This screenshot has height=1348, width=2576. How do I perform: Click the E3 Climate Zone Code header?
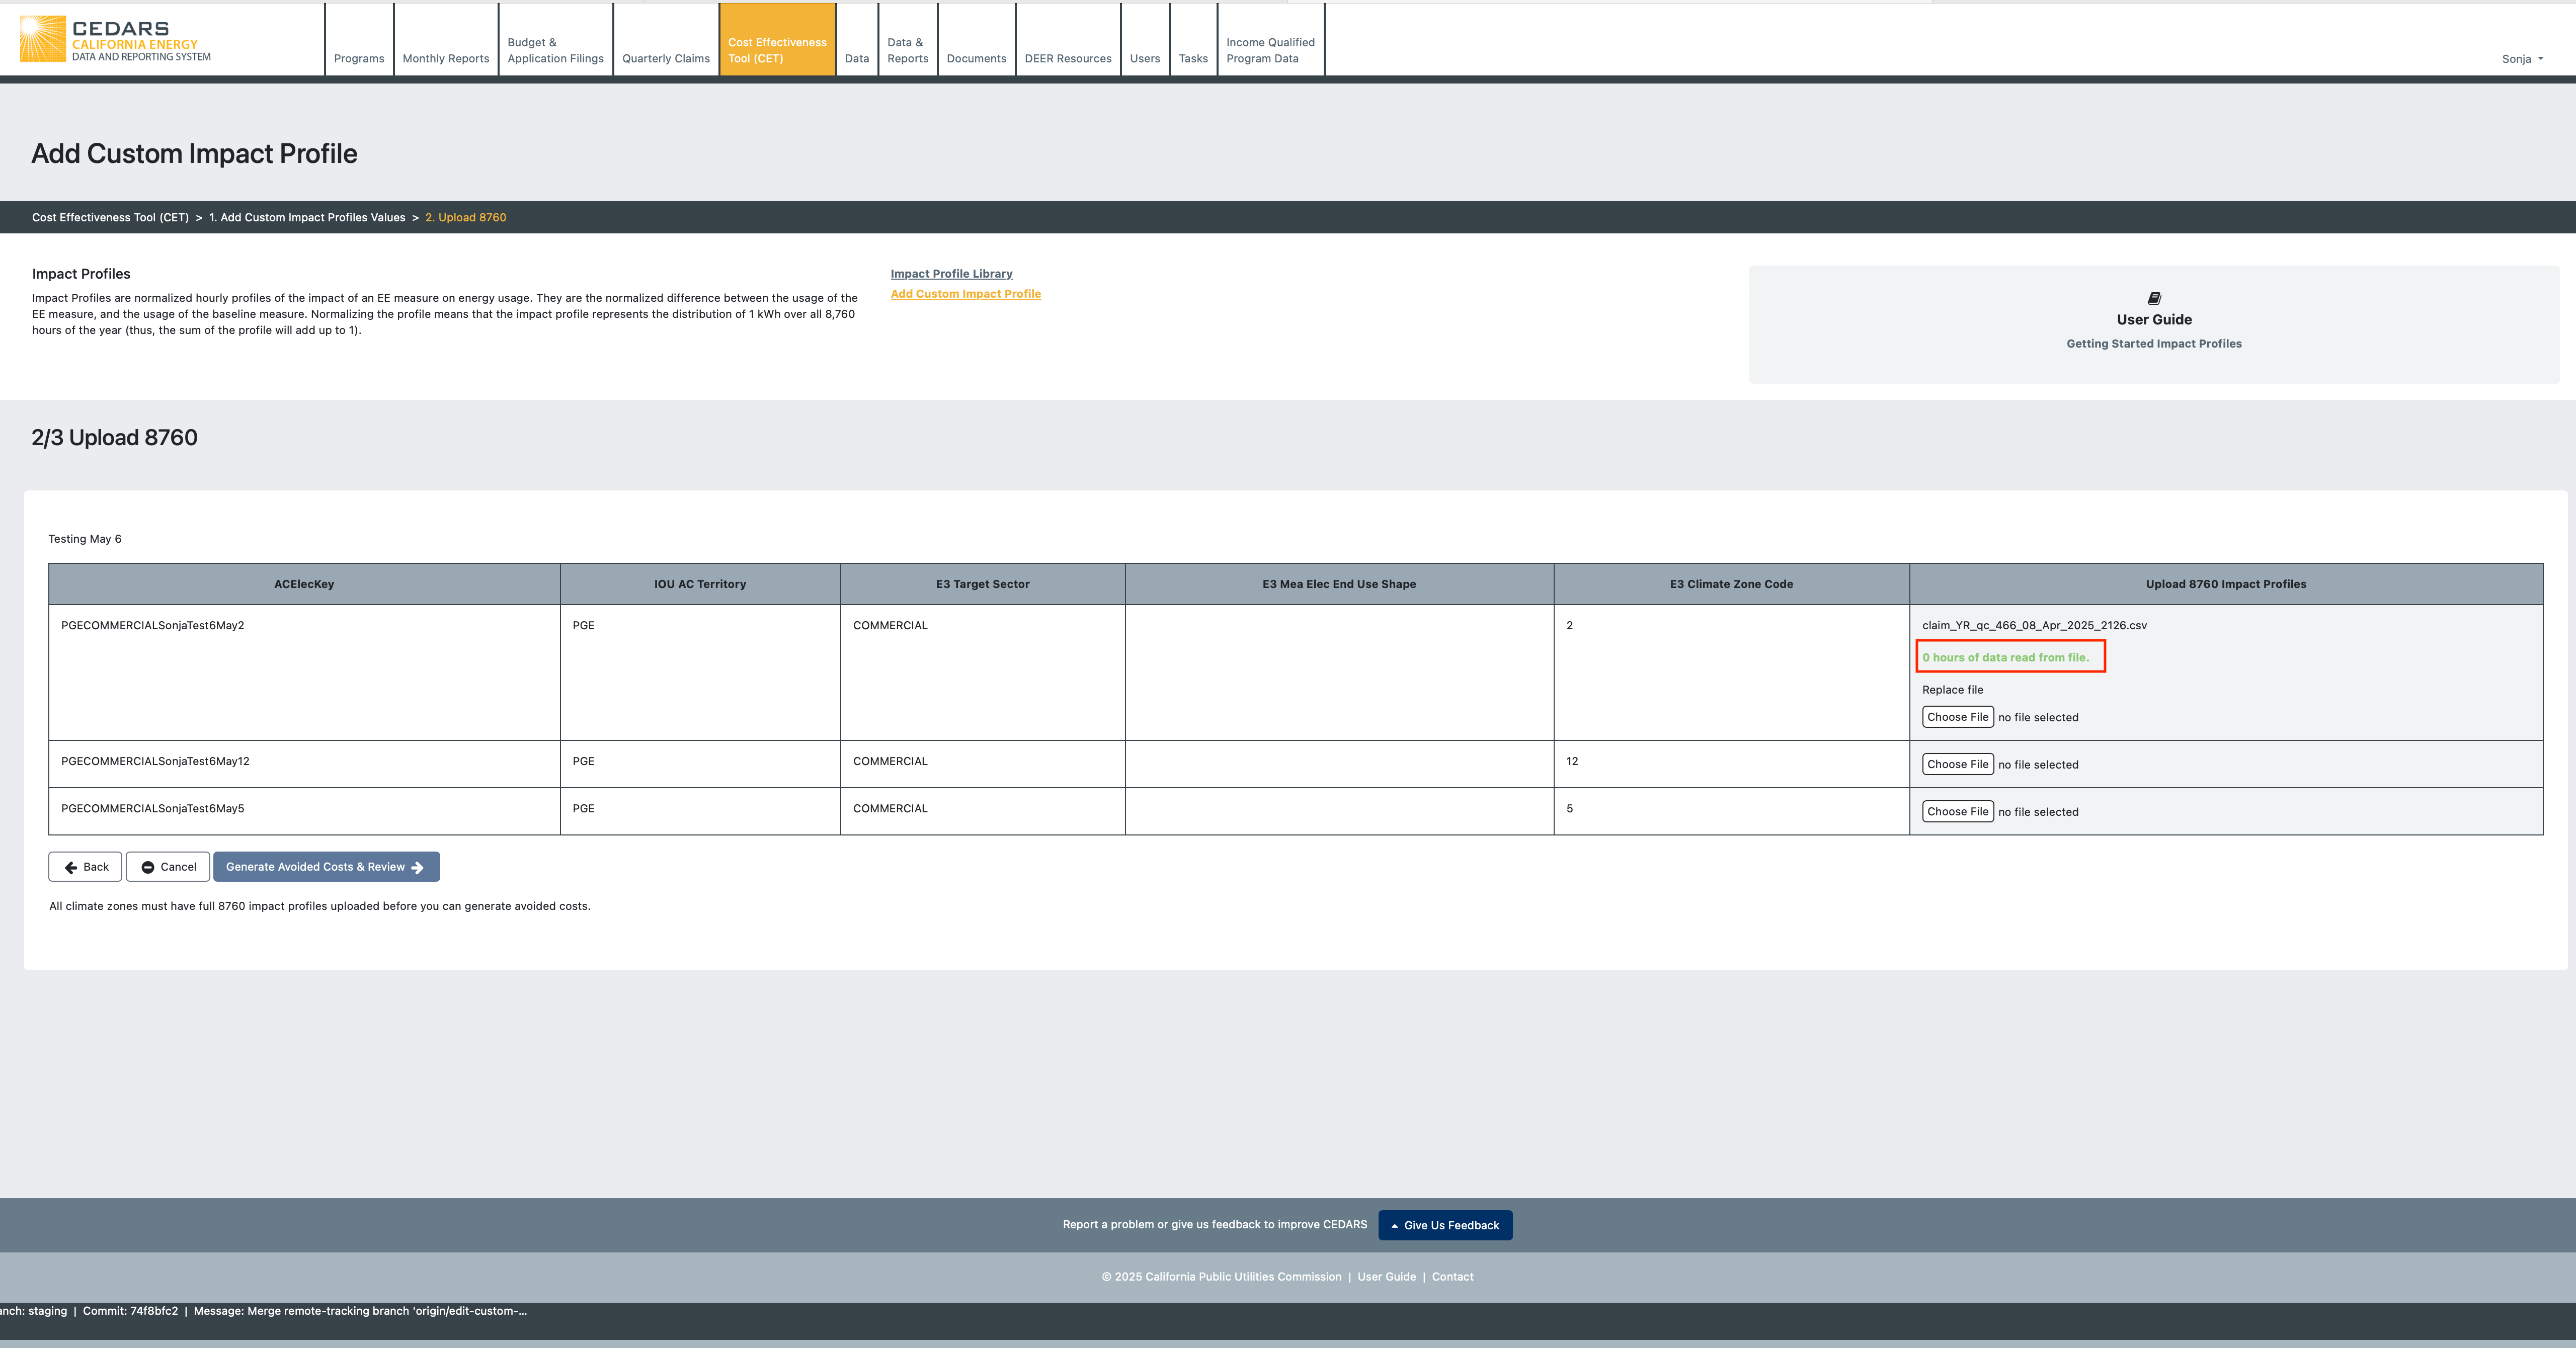pos(1731,584)
